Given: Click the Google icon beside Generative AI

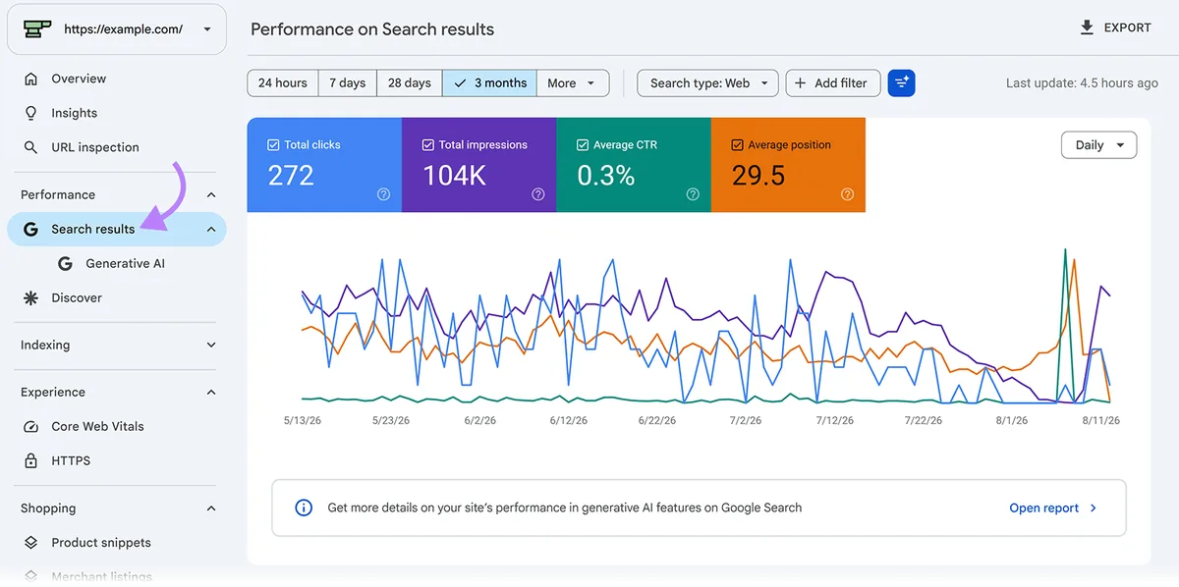Looking at the screenshot, I should point(65,263).
